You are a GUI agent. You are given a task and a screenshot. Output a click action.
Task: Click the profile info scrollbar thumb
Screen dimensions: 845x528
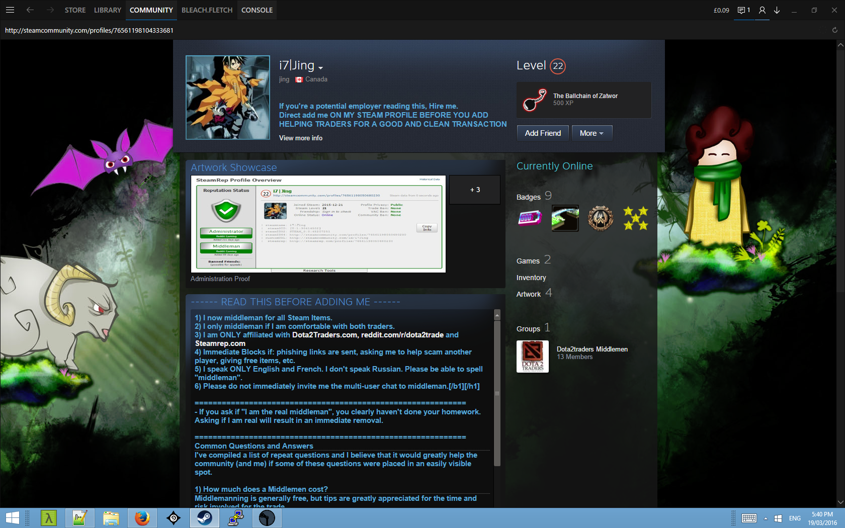(497, 392)
